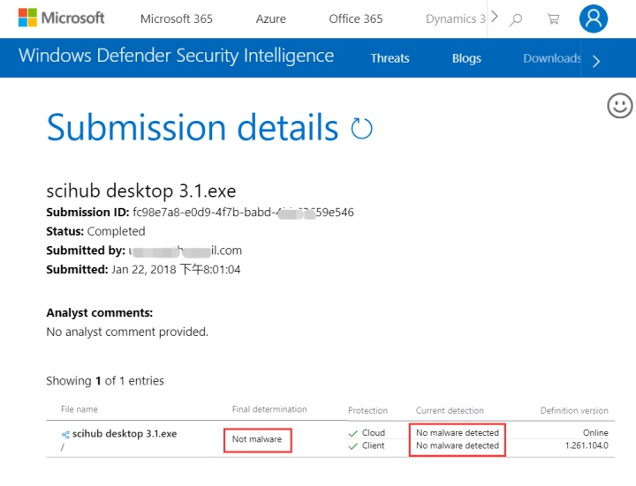636x486 pixels.
Task: Go to the Threats tab
Action: [x=390, y=58]
